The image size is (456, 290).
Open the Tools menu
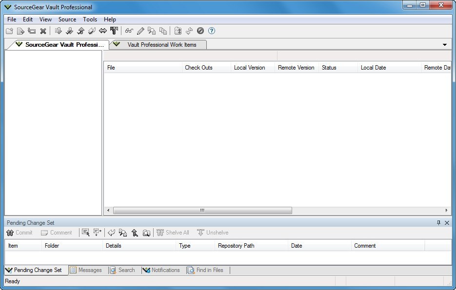click(90, 19)
